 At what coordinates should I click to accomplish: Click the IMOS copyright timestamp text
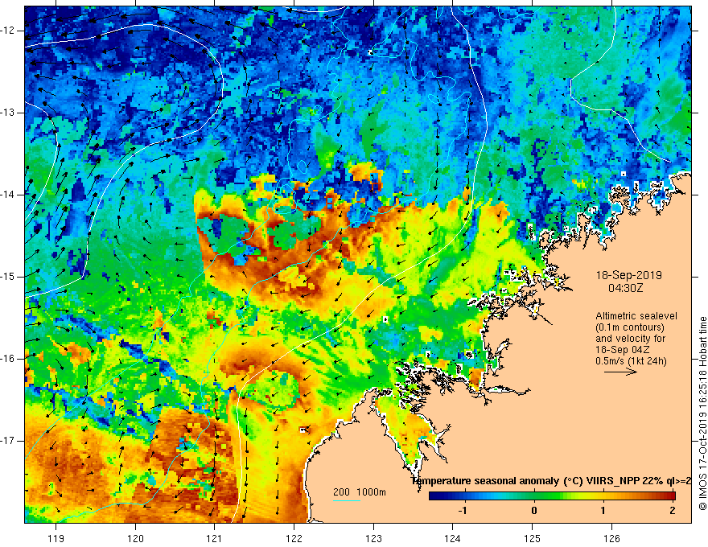click(702, 413)
